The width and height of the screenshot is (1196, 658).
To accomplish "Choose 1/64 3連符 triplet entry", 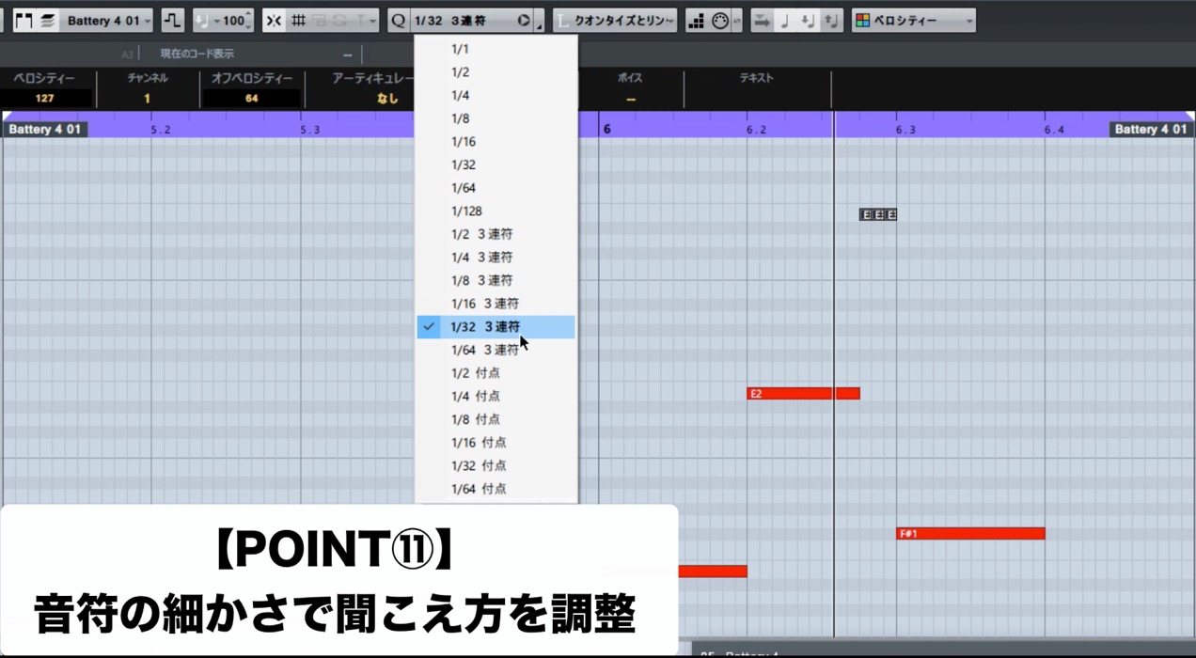I will 496,350.
